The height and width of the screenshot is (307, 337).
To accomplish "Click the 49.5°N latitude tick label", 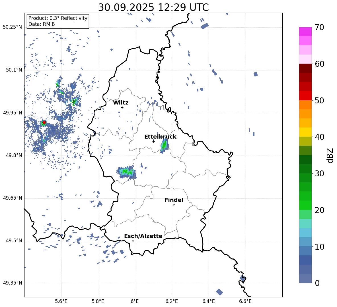I will pyautogui.click(x=14, y=241).
